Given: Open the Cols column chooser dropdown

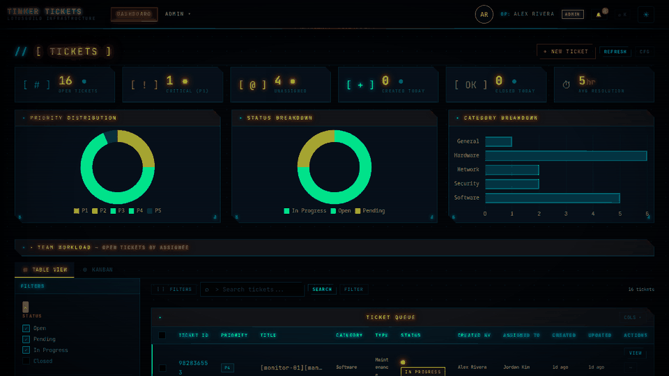Looking at the screenshot, I should coord(632,318).
